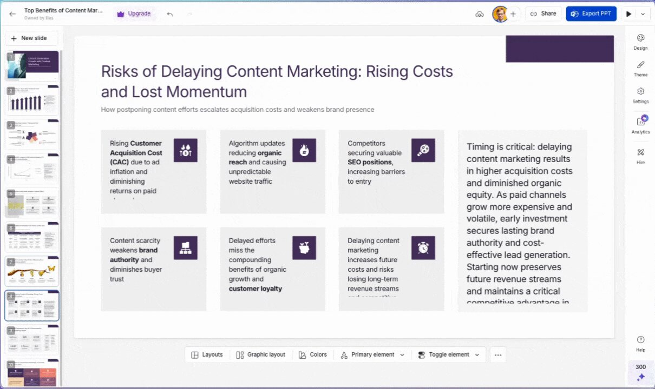The image size is (655, 389).
Task: Select slide 3 thumbnail
Action: pos(32,135)
